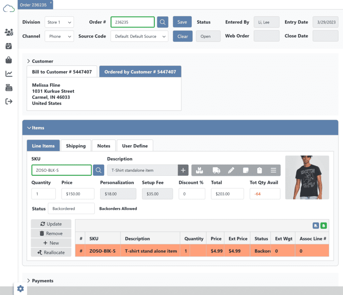343x295 pixels.
Task: Click the pencil edit icon for the line item
Action: (231, 170)
